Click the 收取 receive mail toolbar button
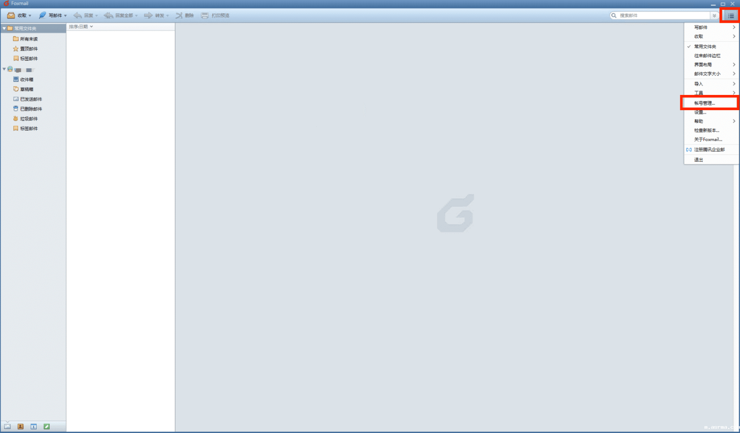740x433 pixels. 17,16
